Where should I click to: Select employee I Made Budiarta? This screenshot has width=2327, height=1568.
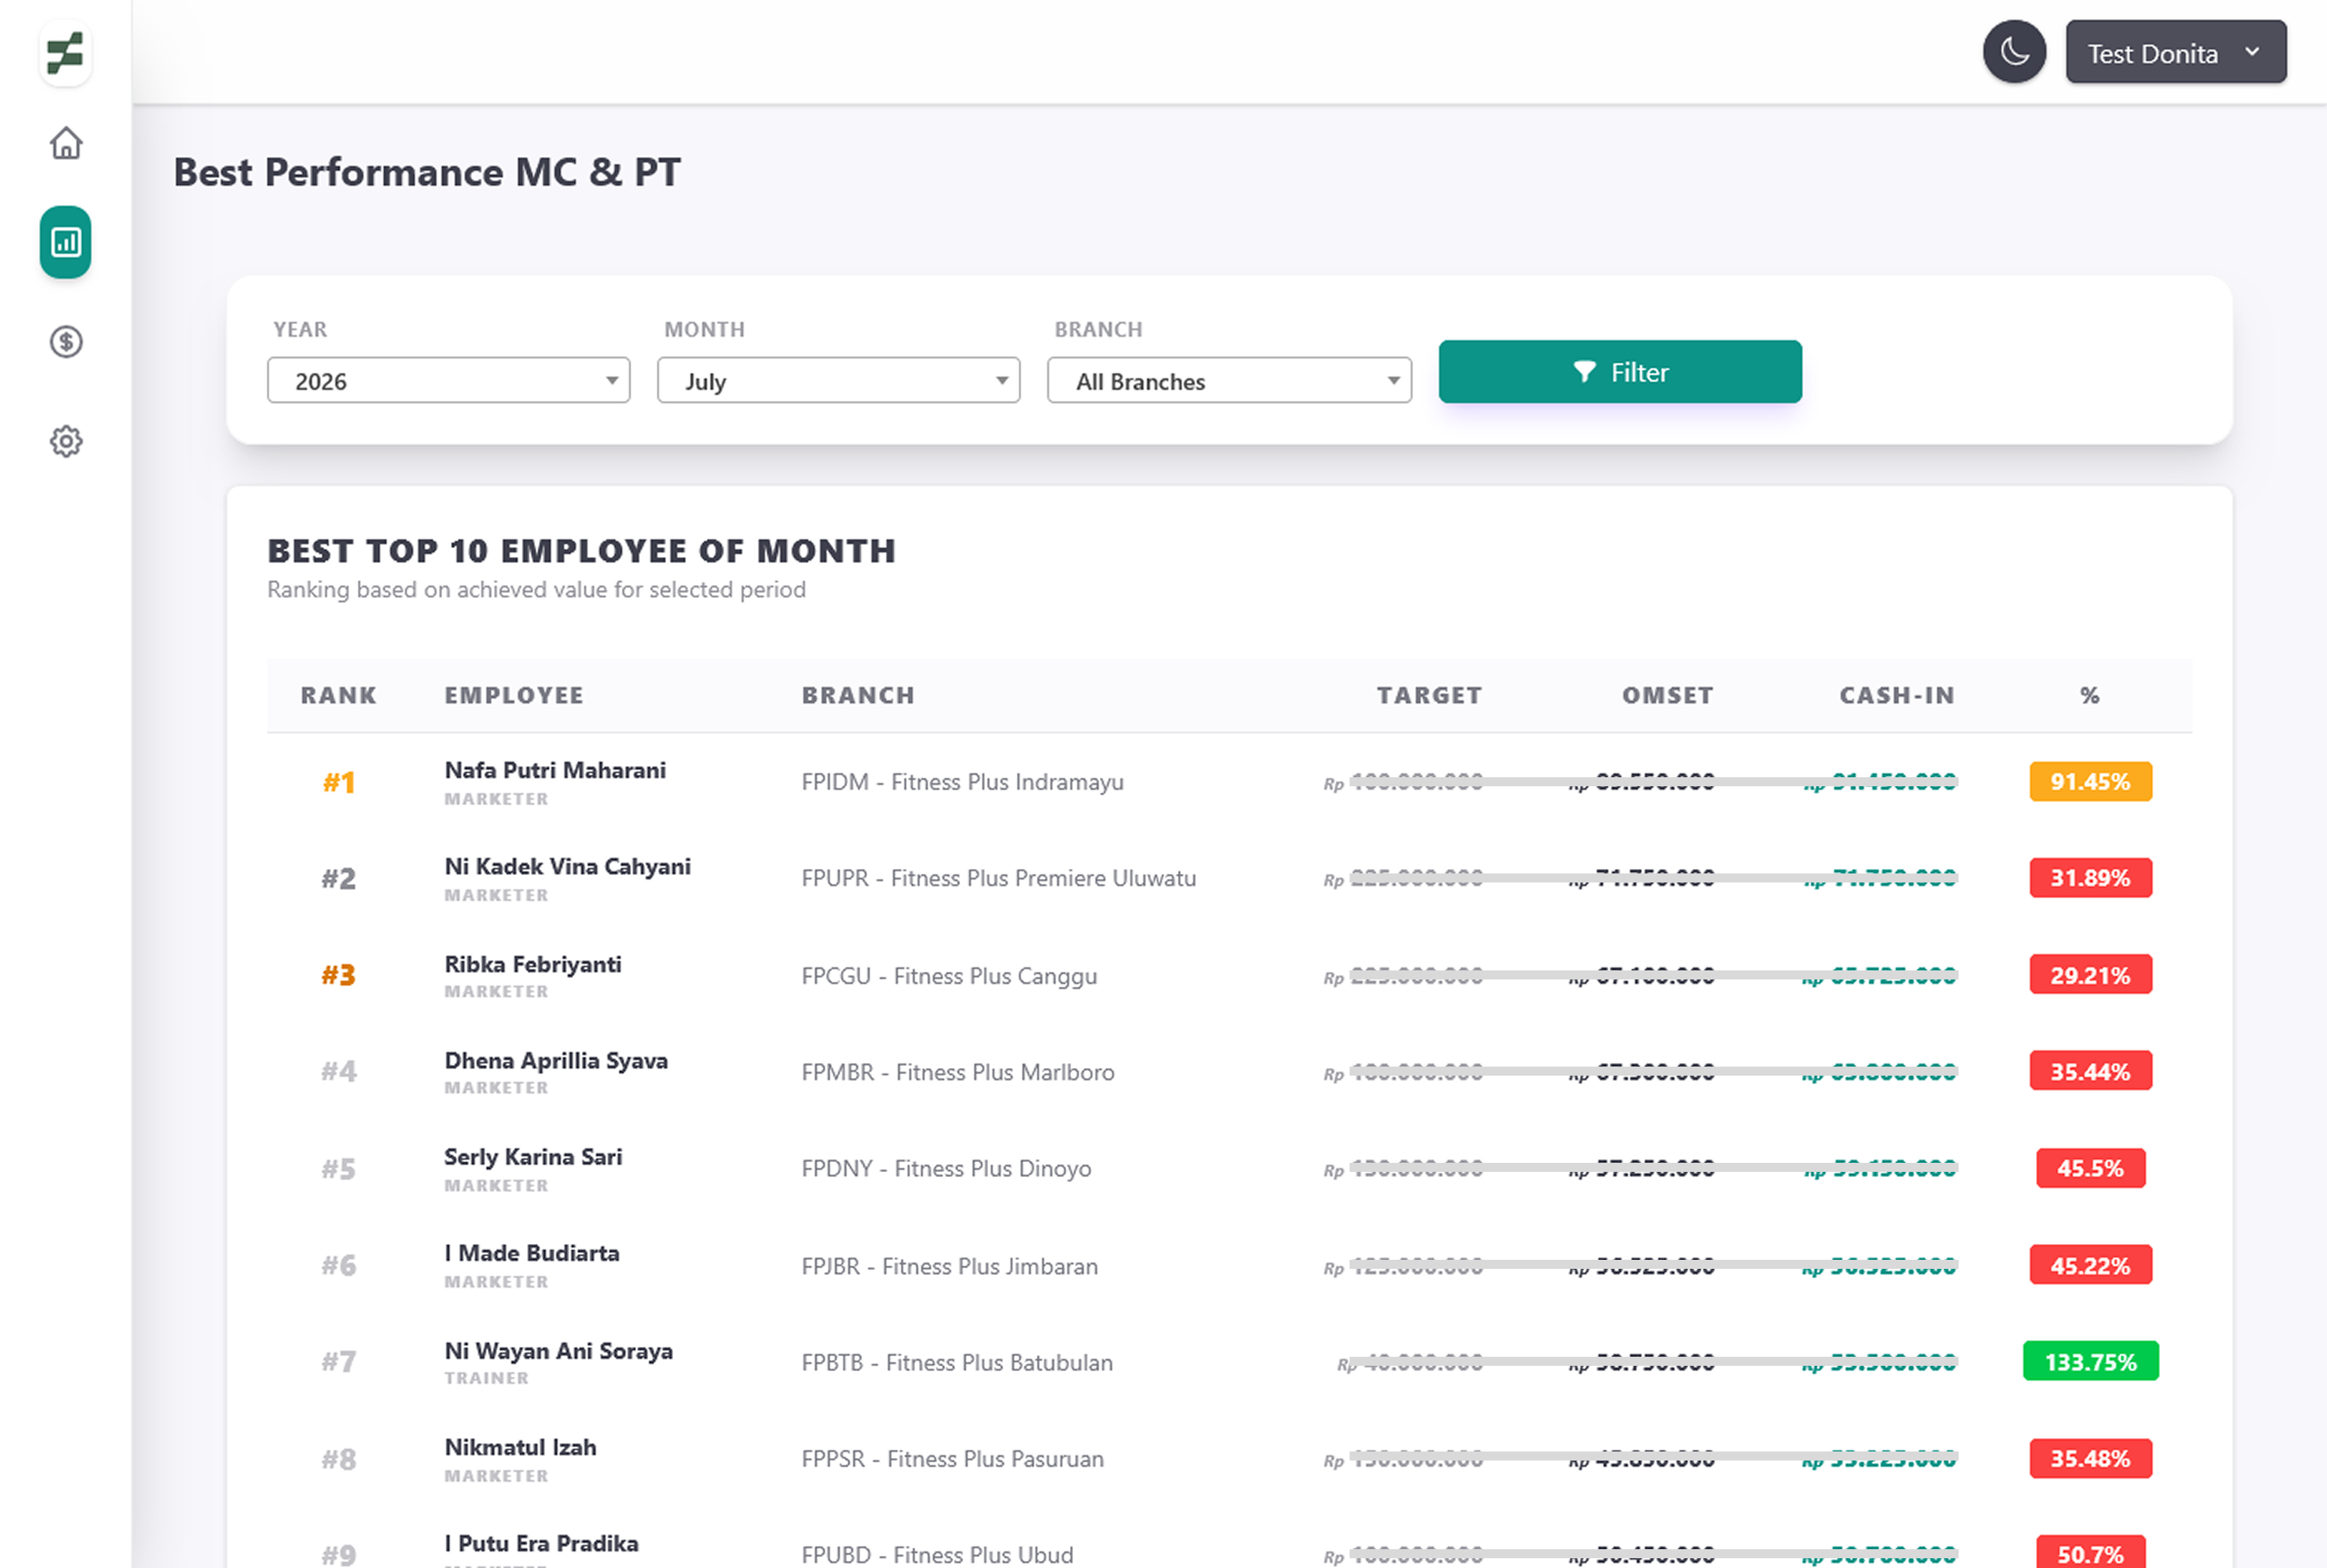coord(532,1253)
